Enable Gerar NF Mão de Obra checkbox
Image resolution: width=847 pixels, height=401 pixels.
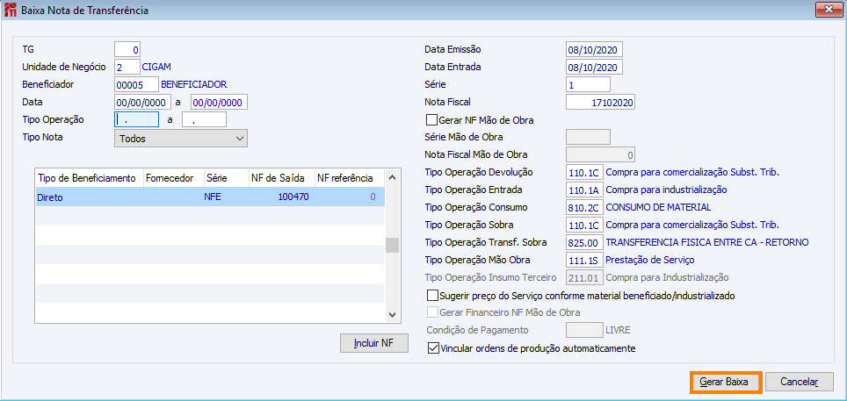click(x=431, y=120)
